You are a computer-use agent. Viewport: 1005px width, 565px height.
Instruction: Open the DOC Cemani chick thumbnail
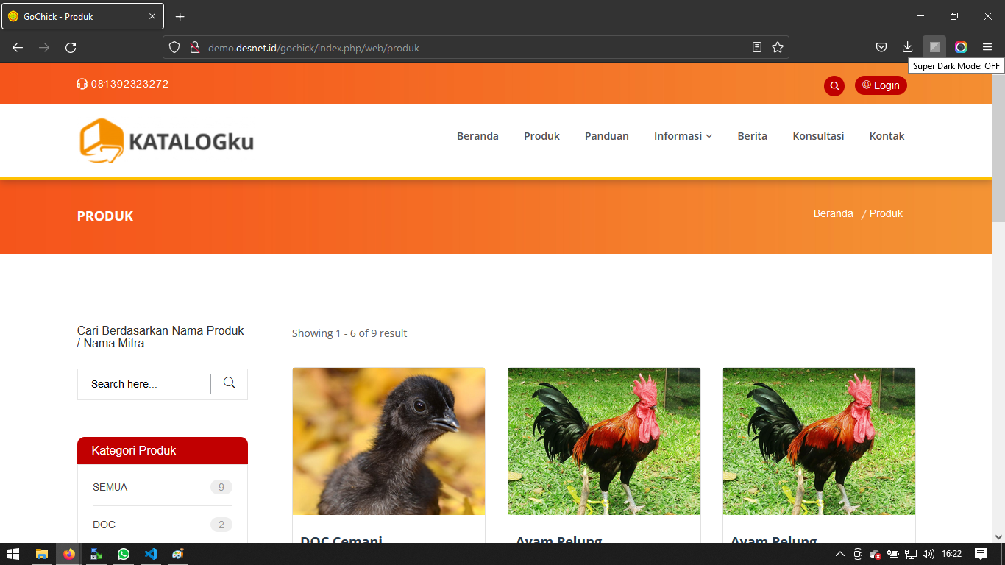[x=388, y=441]
